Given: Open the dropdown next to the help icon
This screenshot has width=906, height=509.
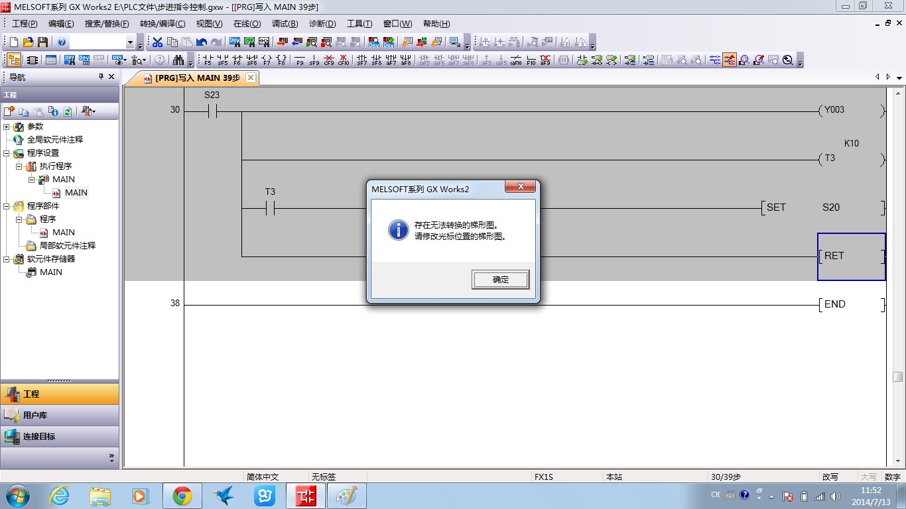Looking at the screenshot, I should 130,42.
